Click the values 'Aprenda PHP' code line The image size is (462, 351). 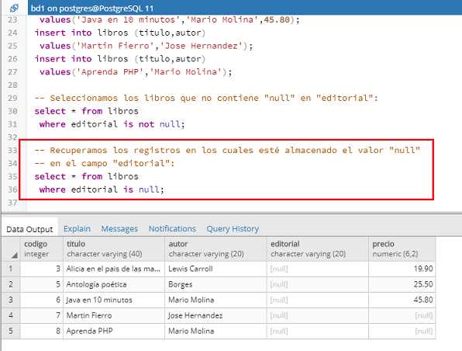pyautogui.click(x=136, y=71)
